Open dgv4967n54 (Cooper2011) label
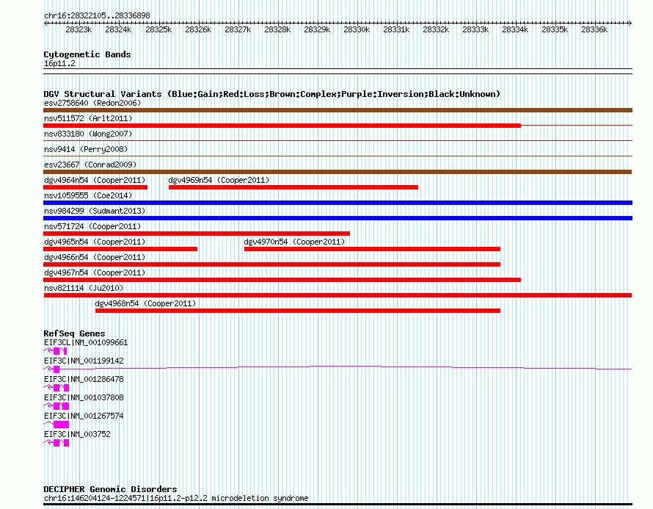The height and width of the screenshot is (509, 653). pyautogui.click(x=95, y=272)
